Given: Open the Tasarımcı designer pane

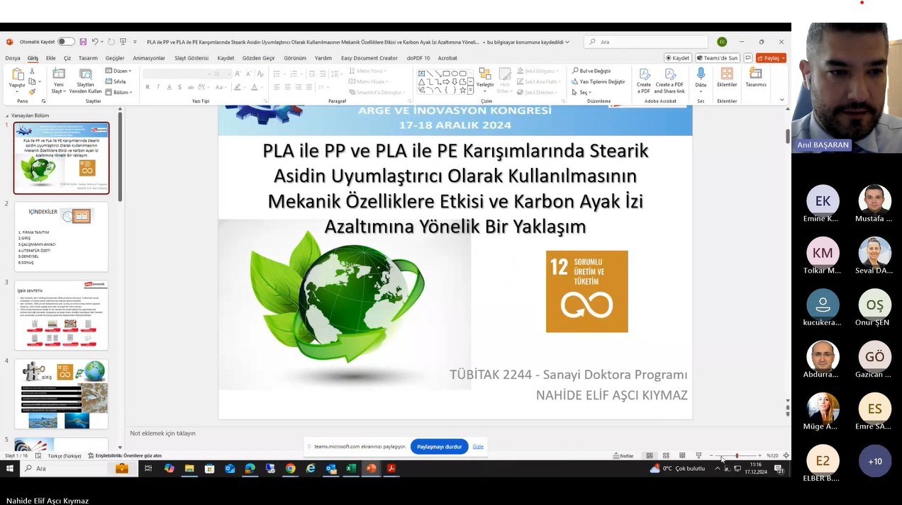Looking at the screenshot, I should pos(756,77).
